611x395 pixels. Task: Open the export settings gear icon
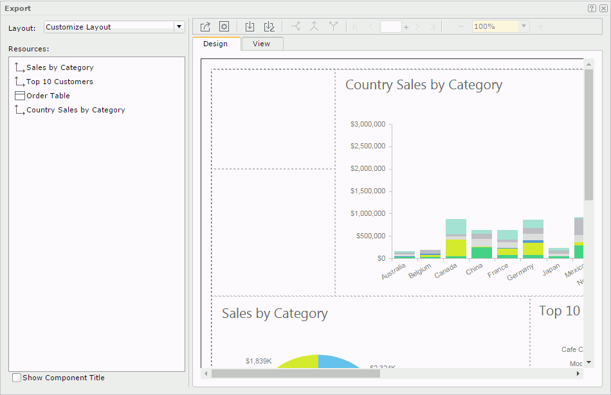click(x=224, y=26)
